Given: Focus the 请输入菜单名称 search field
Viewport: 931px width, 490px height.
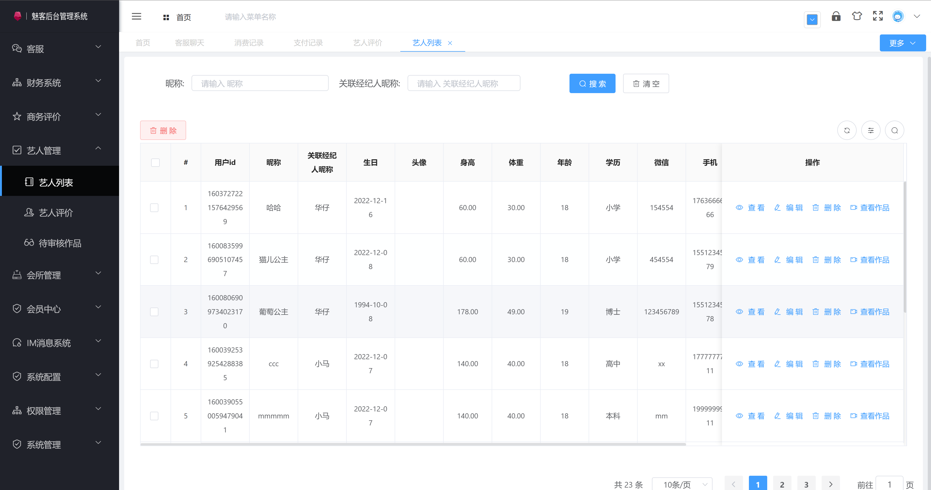Looking at the screenshot, I should click(x=251, y=17).
